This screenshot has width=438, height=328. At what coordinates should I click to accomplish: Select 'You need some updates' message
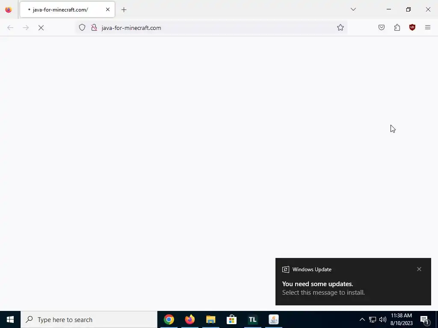(x=318, y=284)
